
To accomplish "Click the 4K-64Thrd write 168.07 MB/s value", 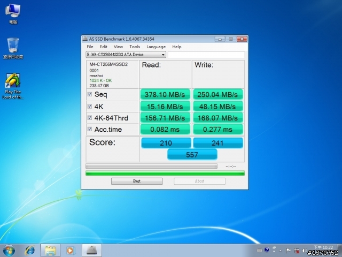I will [x=217, y=118].
